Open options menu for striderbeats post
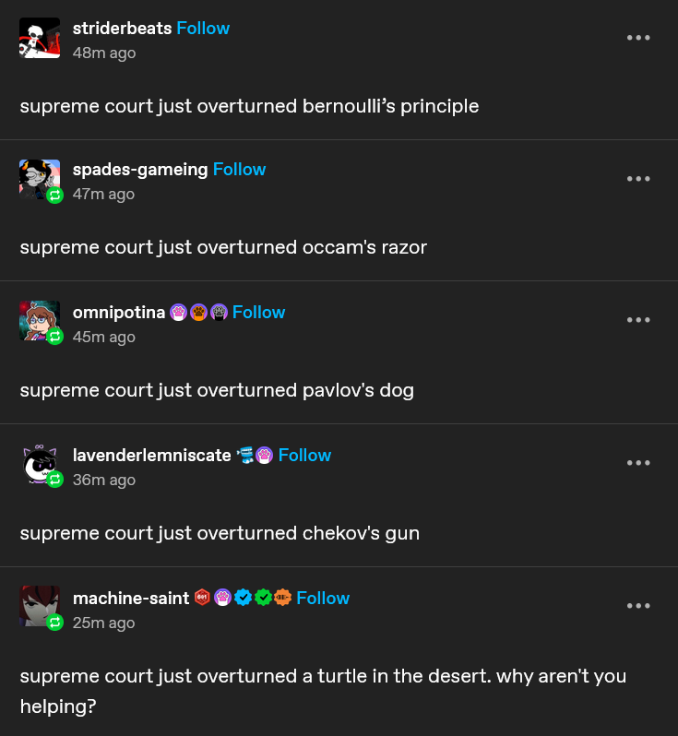This screenshot has height=736, width=678. [x=638, y=38]
